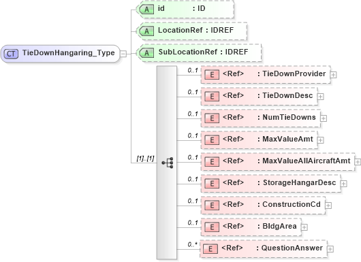Expand the NumTieDowns element

(x=324, y=118)
